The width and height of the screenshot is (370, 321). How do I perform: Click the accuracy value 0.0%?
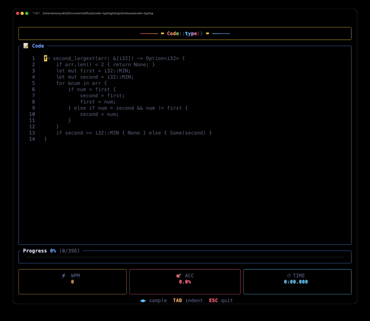click(185, 282)
